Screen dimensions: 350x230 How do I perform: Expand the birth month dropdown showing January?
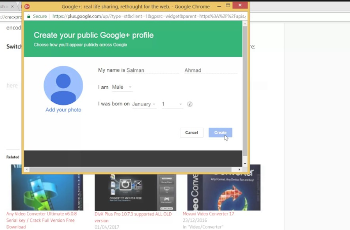pyautogui.click(x=144, y=104)
